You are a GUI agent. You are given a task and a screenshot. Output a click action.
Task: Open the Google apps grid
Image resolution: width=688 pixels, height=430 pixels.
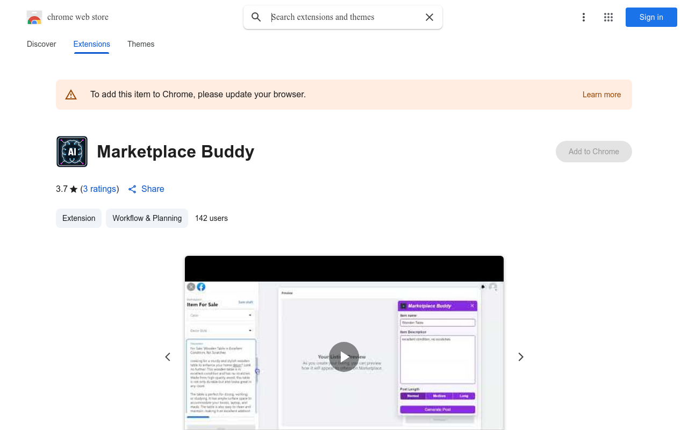click(608, 17)
